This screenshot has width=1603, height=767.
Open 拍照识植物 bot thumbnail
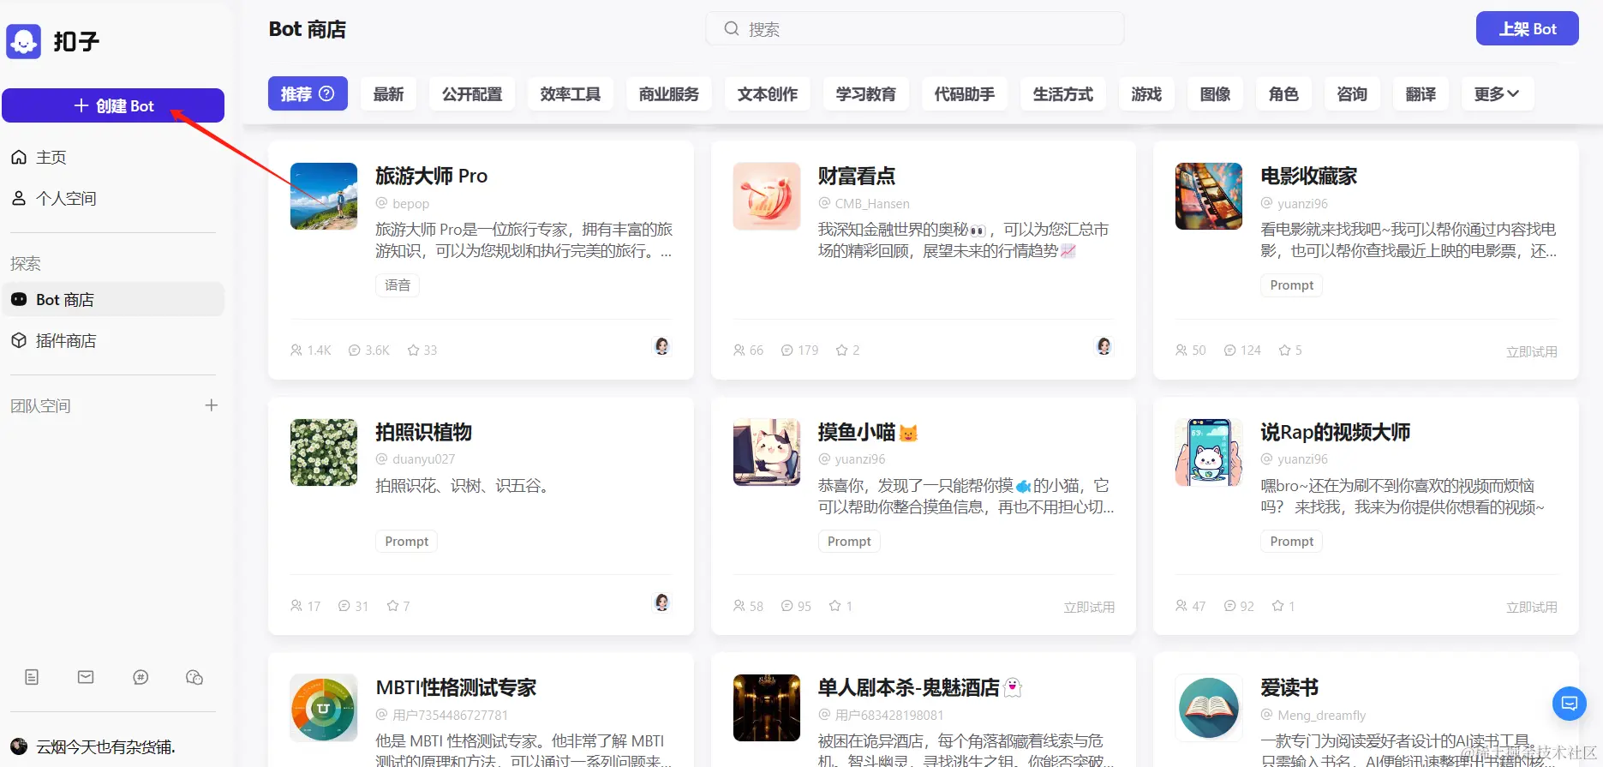point(324,452)
